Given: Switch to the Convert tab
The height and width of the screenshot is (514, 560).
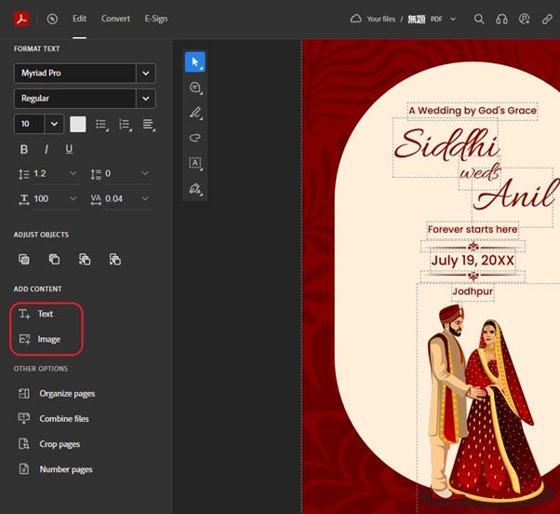Looking at the screenshot, I should coord(115,19).
